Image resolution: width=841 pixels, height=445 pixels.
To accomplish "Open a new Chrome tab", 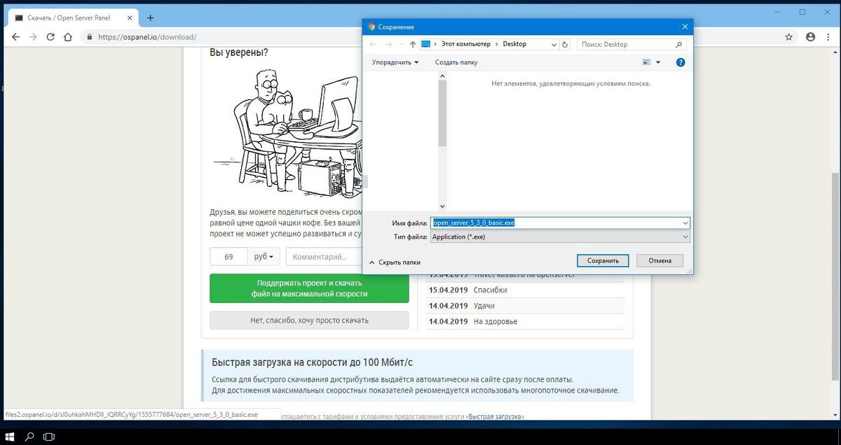I will coord(150,17).
